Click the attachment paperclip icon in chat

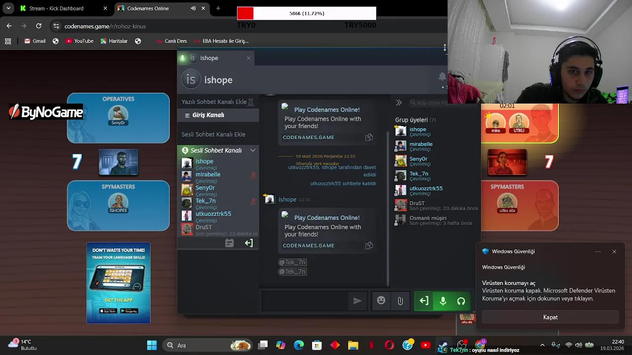point(400,301)
